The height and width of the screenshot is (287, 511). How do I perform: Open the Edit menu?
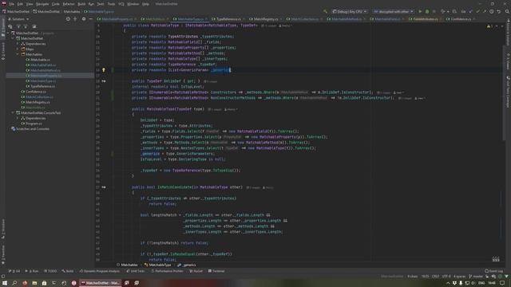click(20, 4)
